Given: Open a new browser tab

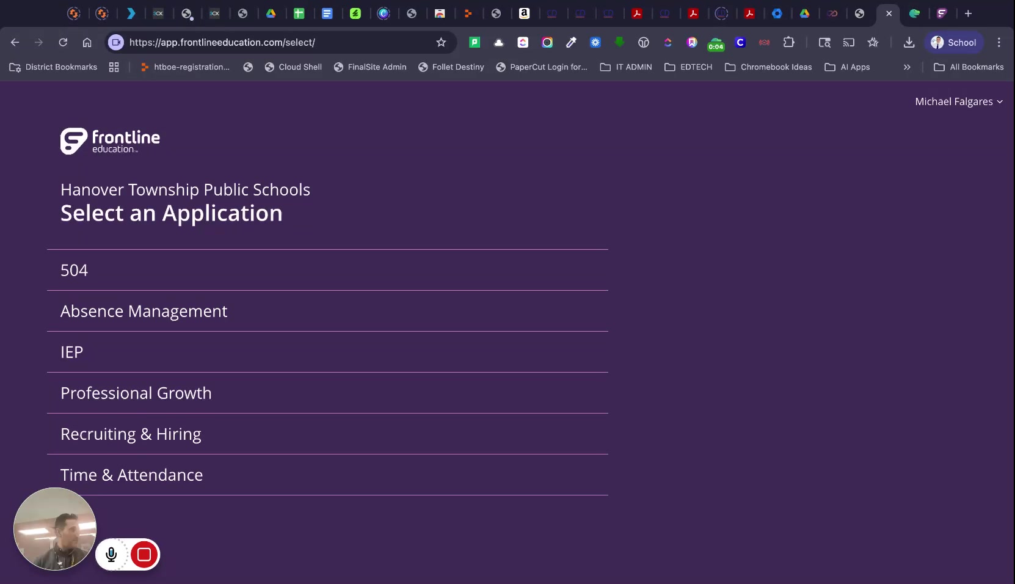Looking at the screenshot, I should tap(968, 13).
